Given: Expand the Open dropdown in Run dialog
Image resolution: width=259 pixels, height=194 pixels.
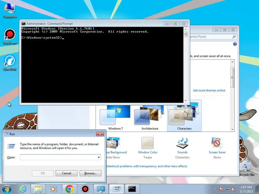Looking at the screenshot, I should click(x=99, y=157).
